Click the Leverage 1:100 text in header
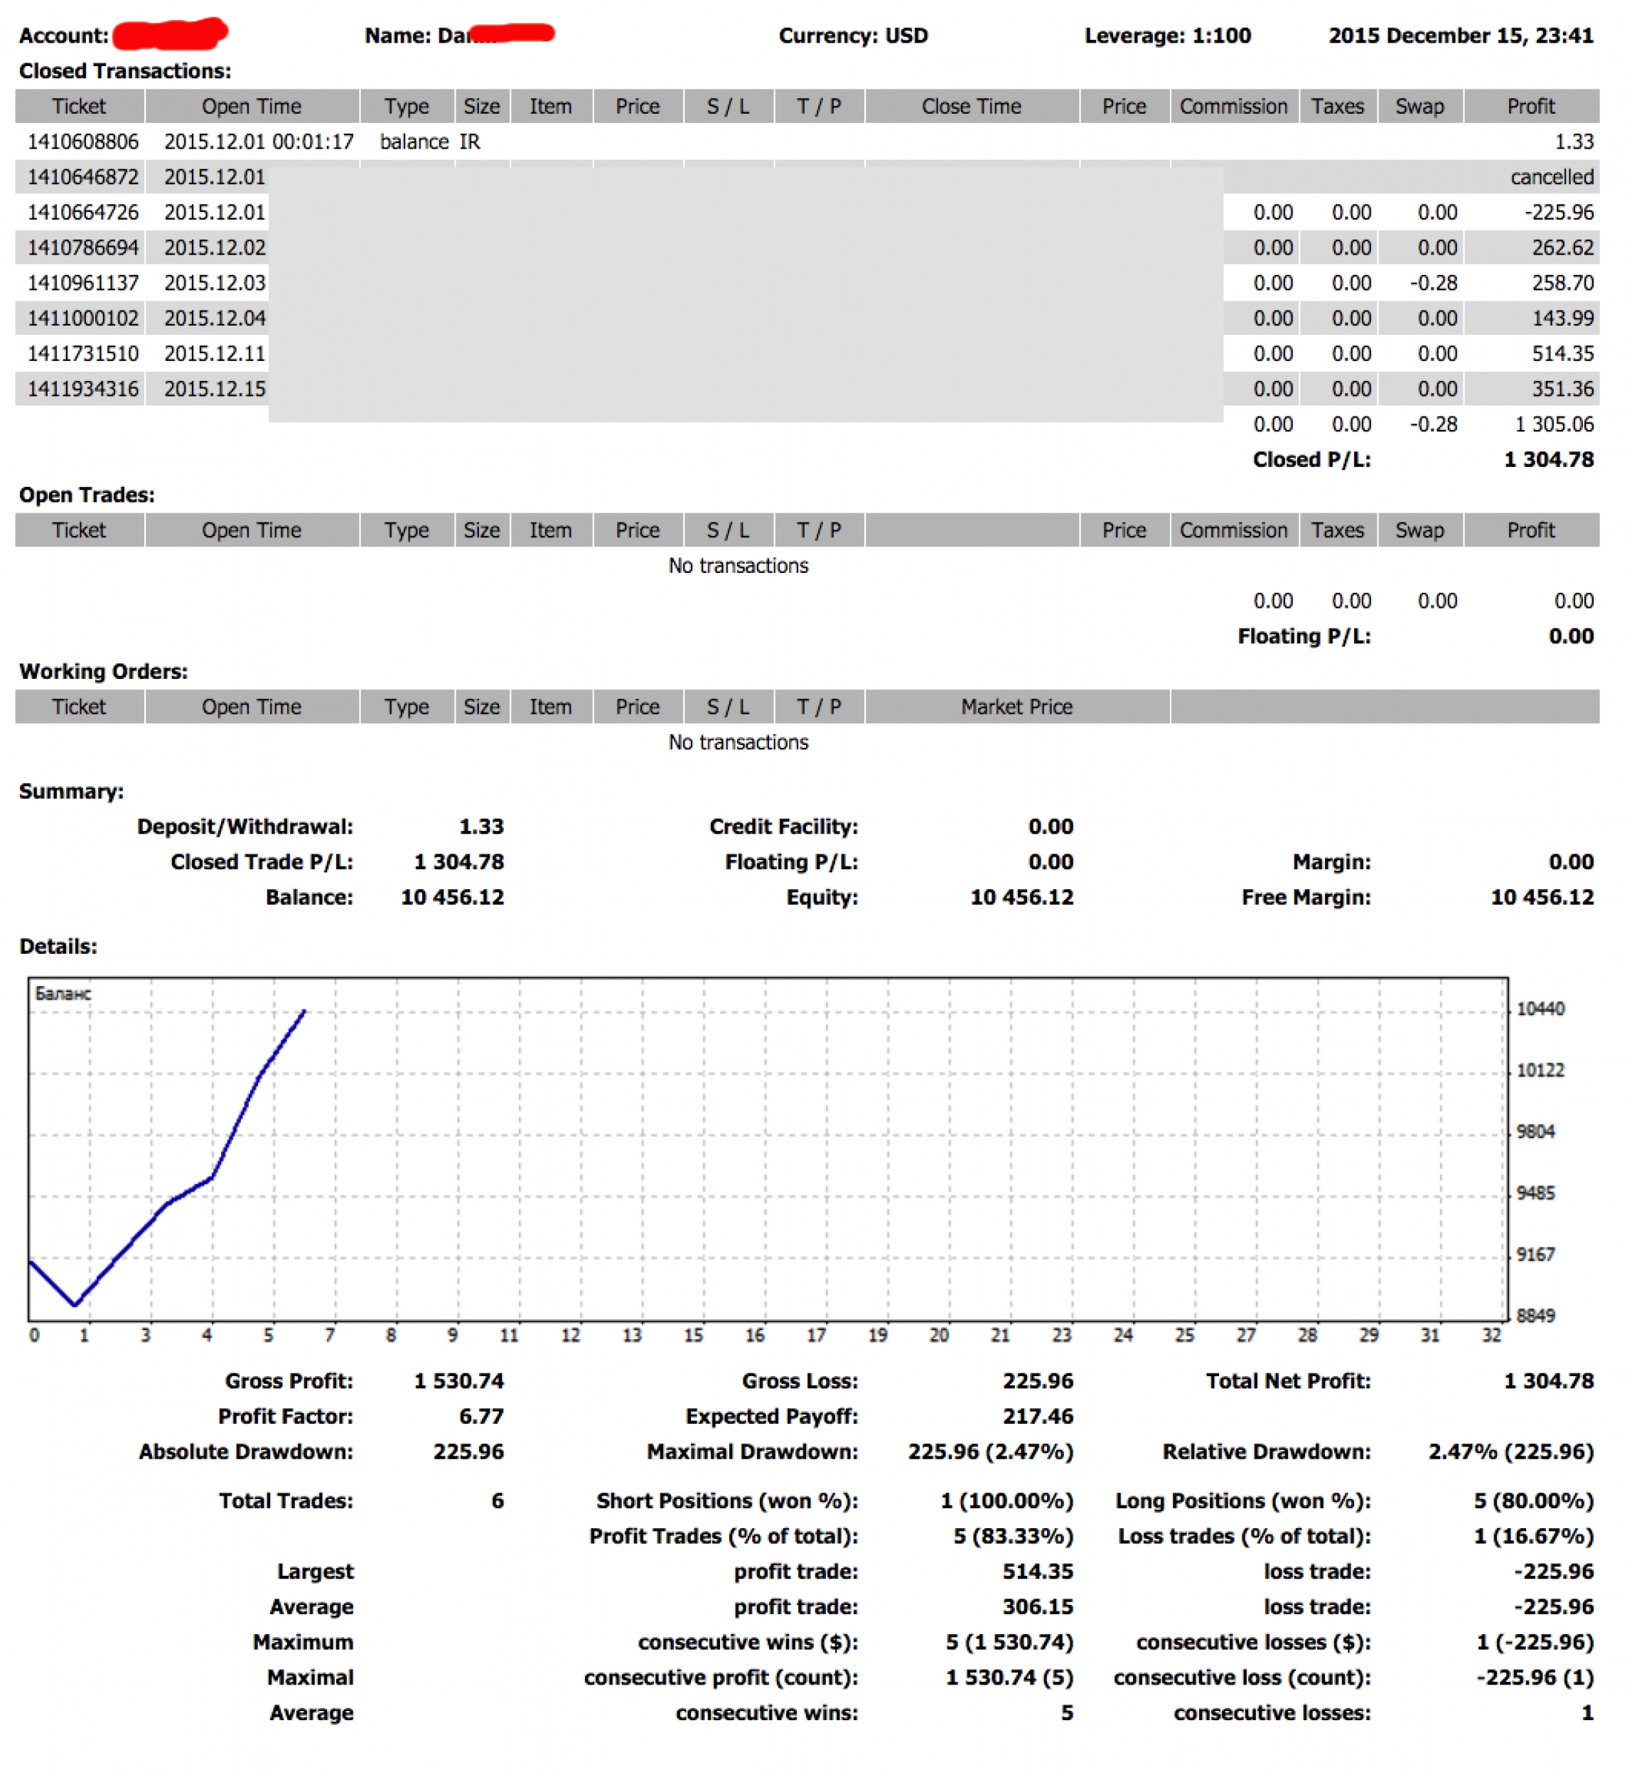This screenshot has width=1632, height=1777. tap(1166, 36)
